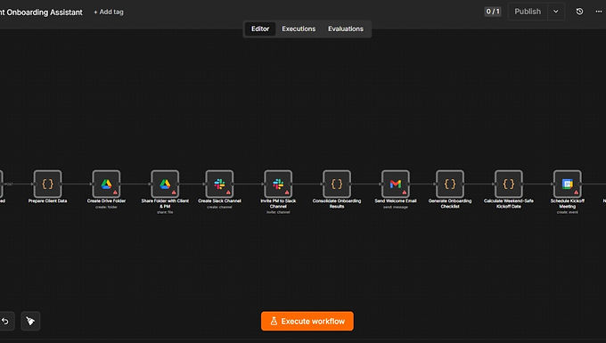Undo last change with arrow icon
The height and width of the screenshot is (343, 606).
[5, 321]
